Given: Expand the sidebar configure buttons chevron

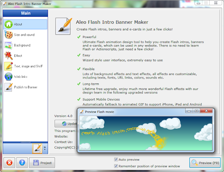Looking at the screenshot, I should tap(45, 148).
